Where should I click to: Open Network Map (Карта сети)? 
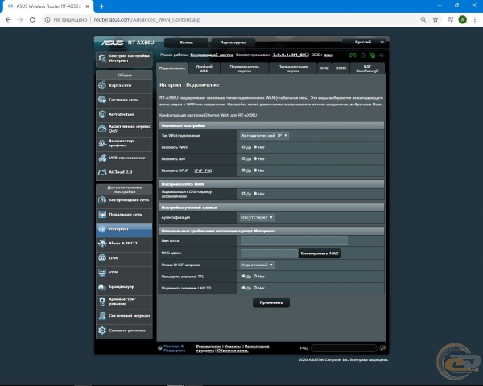124,85
